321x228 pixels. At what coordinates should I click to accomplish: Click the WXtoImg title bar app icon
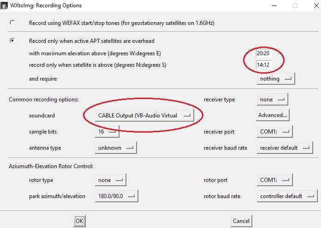5,6
